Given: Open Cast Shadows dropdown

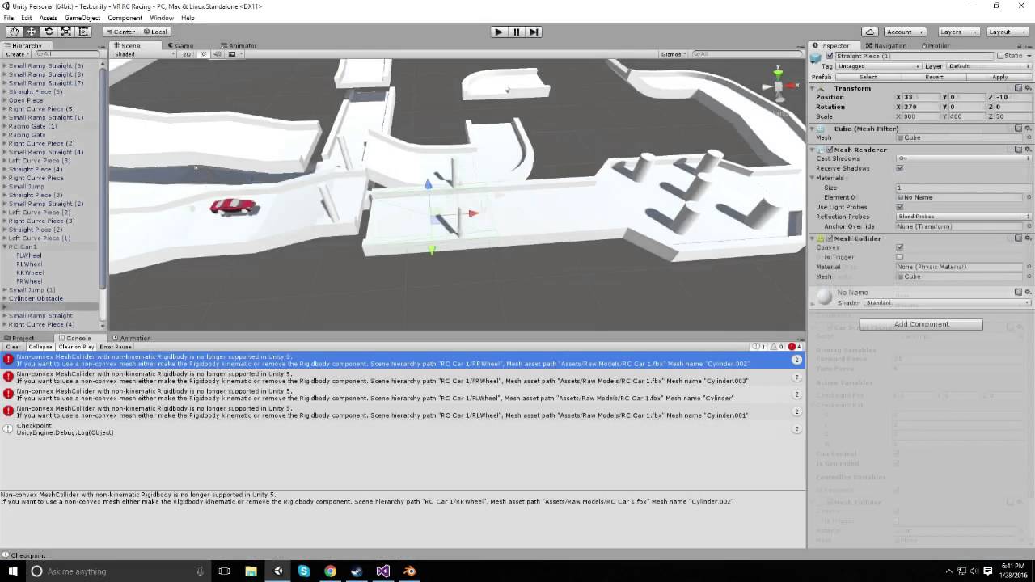Looking at the screenshot, I should point(963,158).
